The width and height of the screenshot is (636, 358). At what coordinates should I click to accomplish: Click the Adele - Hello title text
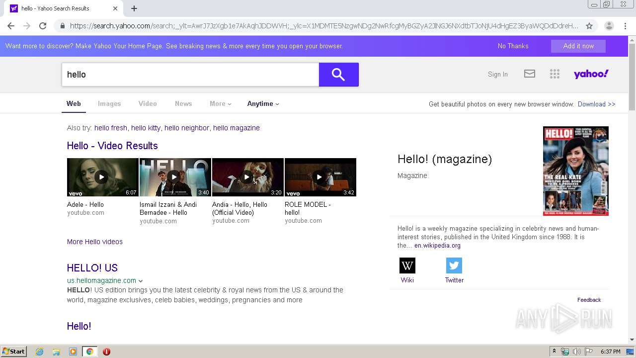click(85, 204)
